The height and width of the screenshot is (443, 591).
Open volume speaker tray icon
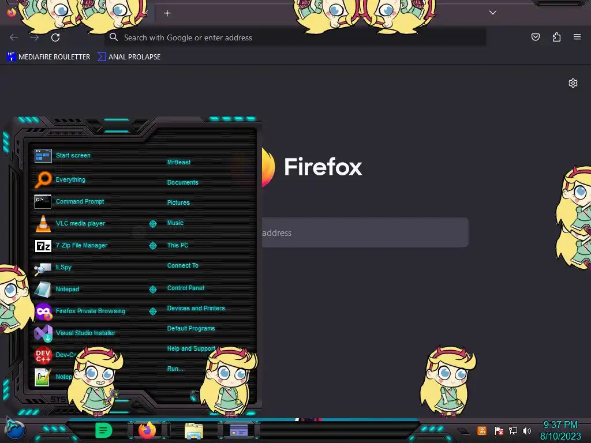click(x=527, y=430)
